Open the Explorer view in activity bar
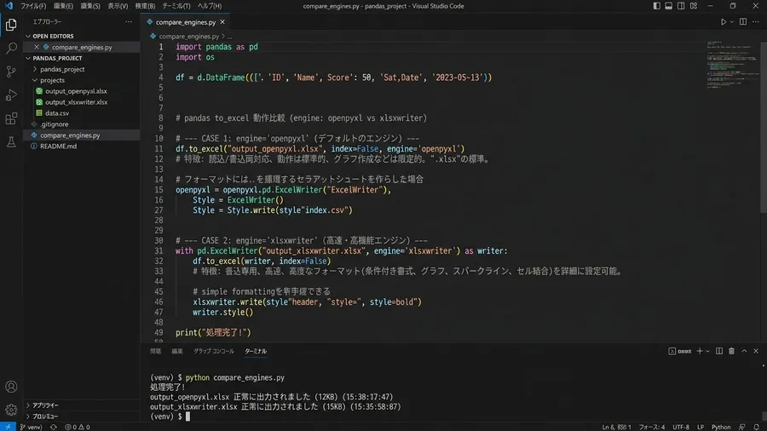Image resolution: width=767 pixels, height=431 pixels. pos(11,25)
